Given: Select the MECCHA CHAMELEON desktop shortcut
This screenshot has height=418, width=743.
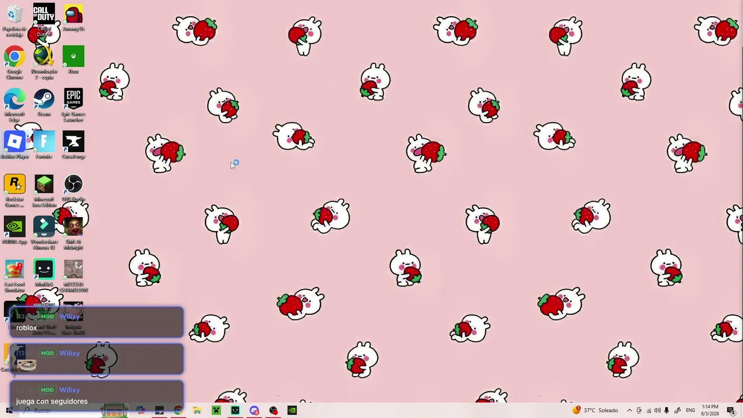Looking at the screenshot, I should pyautogui.click(x=73, y=276).
